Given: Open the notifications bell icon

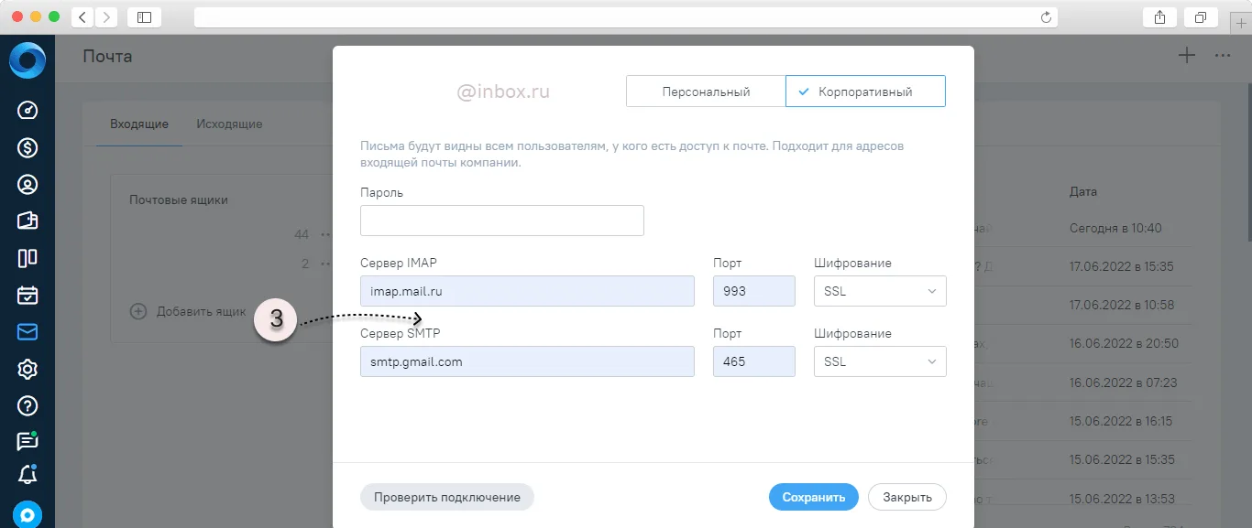Looking at the screenshot, I should click(x=27, y=474).
